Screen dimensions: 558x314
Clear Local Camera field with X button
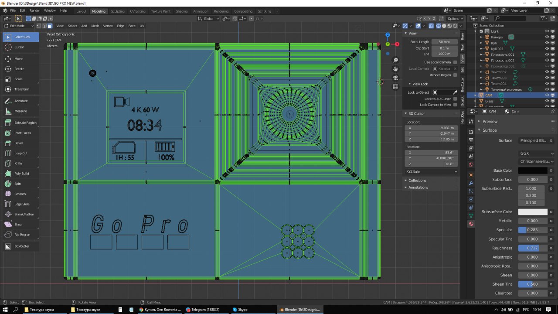(455, 68)
